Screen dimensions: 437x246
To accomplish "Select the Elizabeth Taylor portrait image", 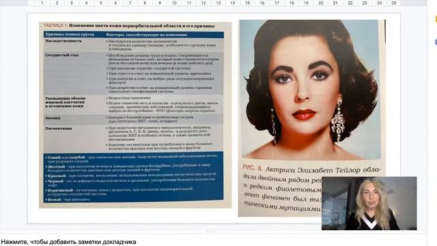I will click(x=312, y=118).
